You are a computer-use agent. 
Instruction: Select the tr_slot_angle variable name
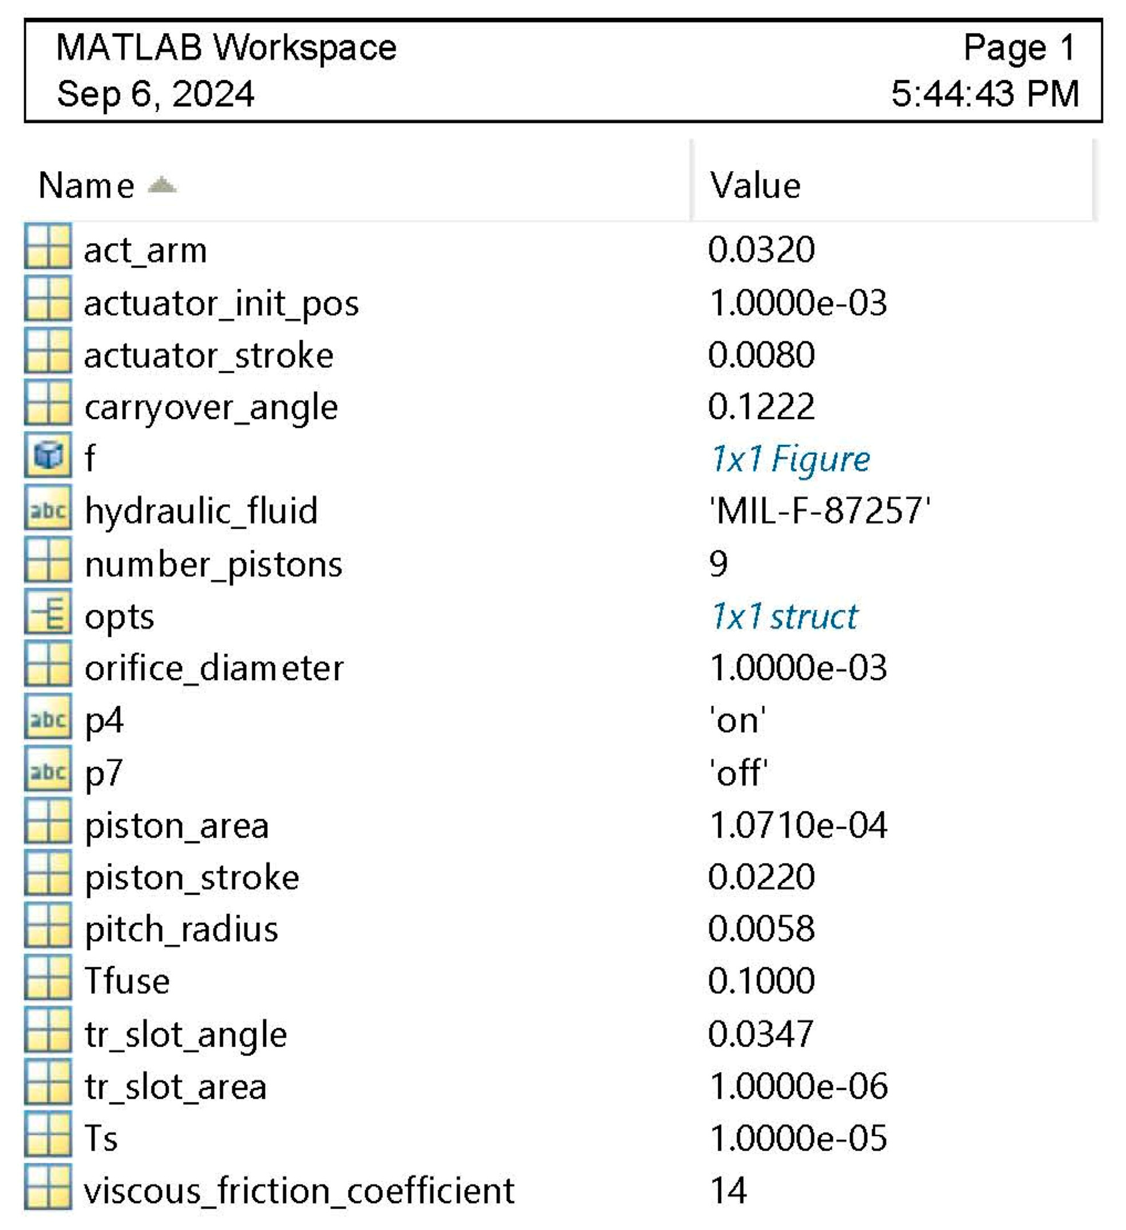pyautogui.click(x=186, y=1034)
